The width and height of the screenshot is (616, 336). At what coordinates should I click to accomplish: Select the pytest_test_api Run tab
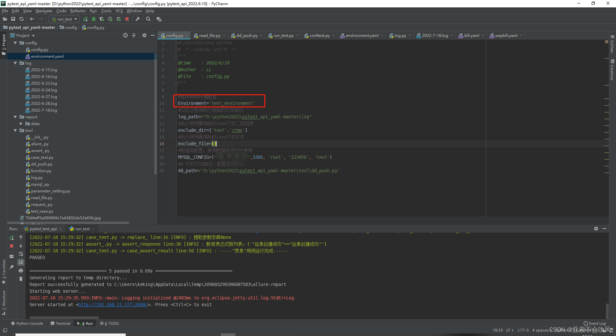pos(43,229)
